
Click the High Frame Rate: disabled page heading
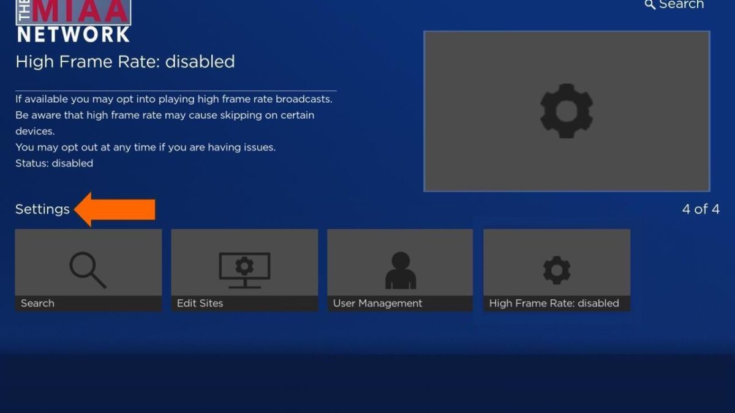tap(124, 62)
